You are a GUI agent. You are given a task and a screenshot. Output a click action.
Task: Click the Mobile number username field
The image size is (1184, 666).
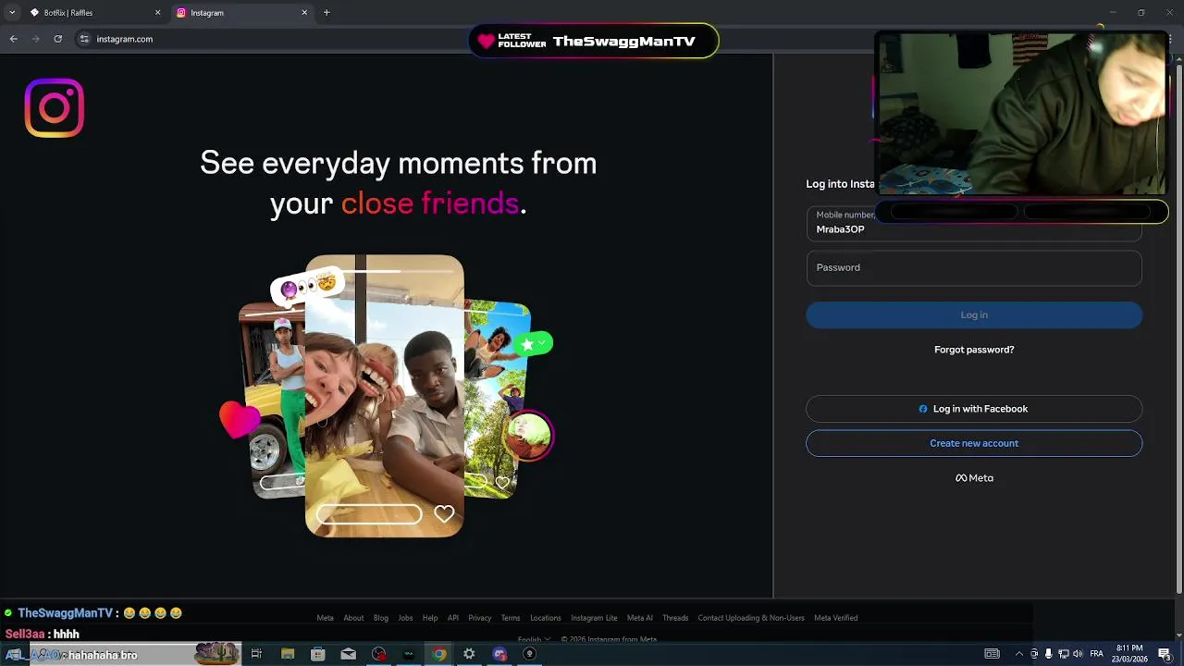974,224
